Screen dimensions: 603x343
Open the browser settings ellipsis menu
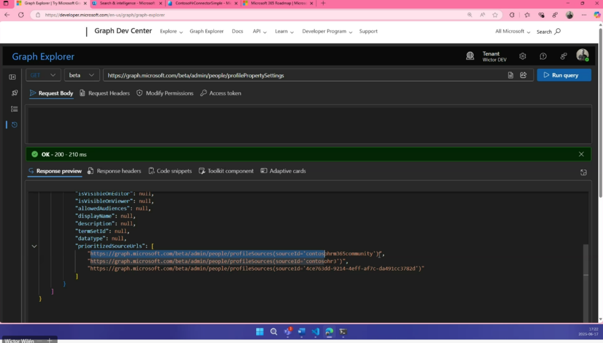click(x=584, y=15)
